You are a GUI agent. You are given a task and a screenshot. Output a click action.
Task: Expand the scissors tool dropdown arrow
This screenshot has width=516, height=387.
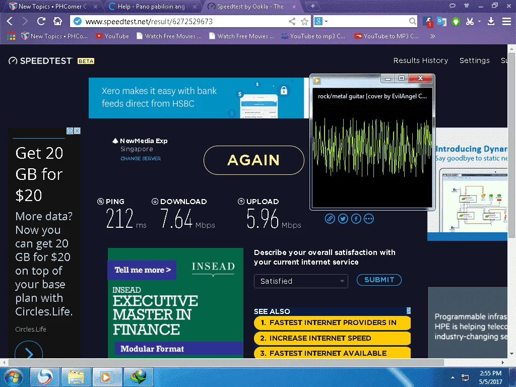(479, 21)
